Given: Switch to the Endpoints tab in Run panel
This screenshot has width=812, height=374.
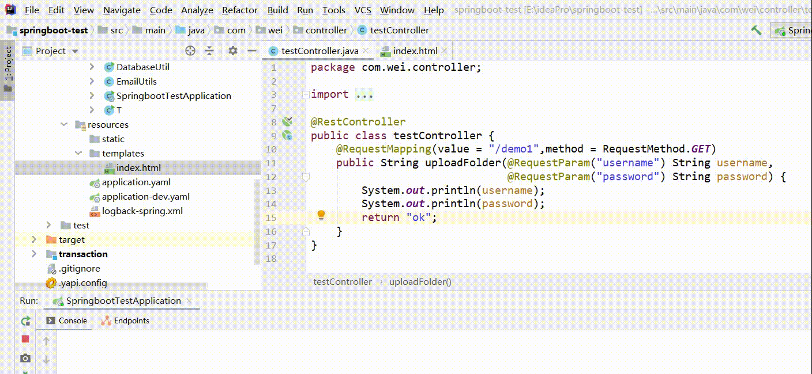Looking at the screenshot, I should tap(125, 320).
